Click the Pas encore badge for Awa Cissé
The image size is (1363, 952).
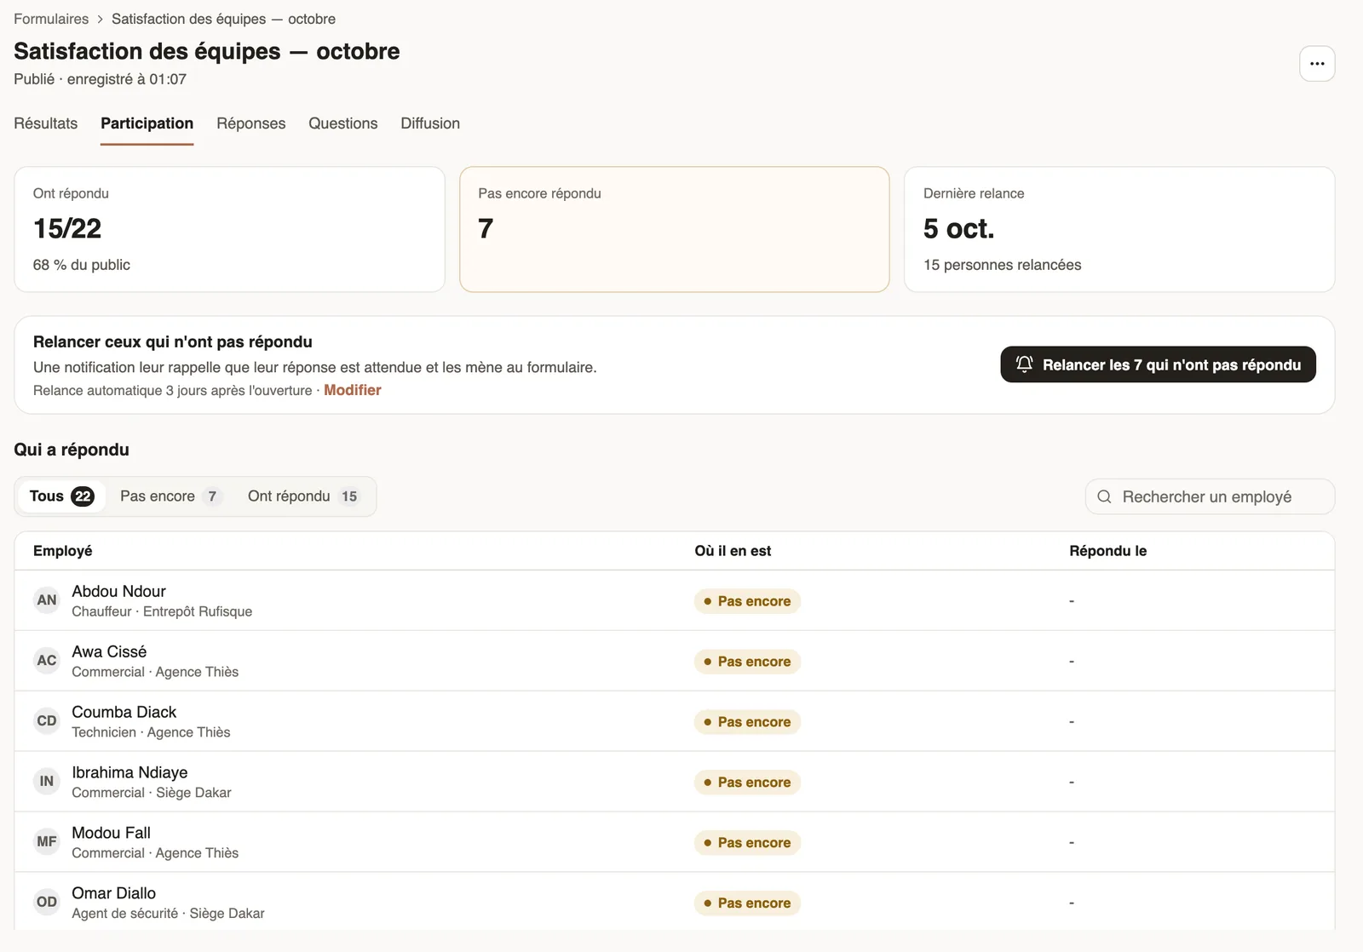click(747, 662)
